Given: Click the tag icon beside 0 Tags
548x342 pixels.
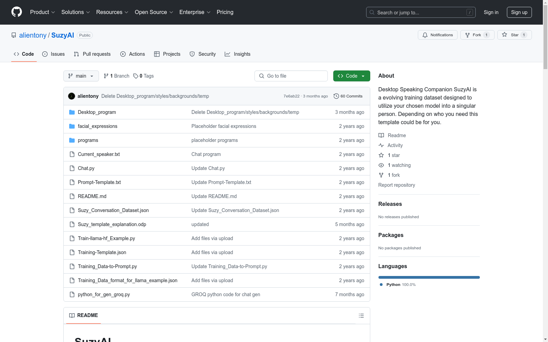Looking at the screenshot, I should point(136,76).
